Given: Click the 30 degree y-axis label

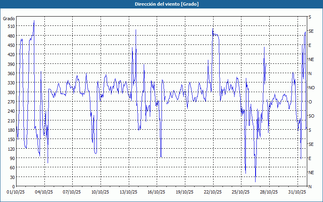Looking at the screenshot, I should click(12, 177).
